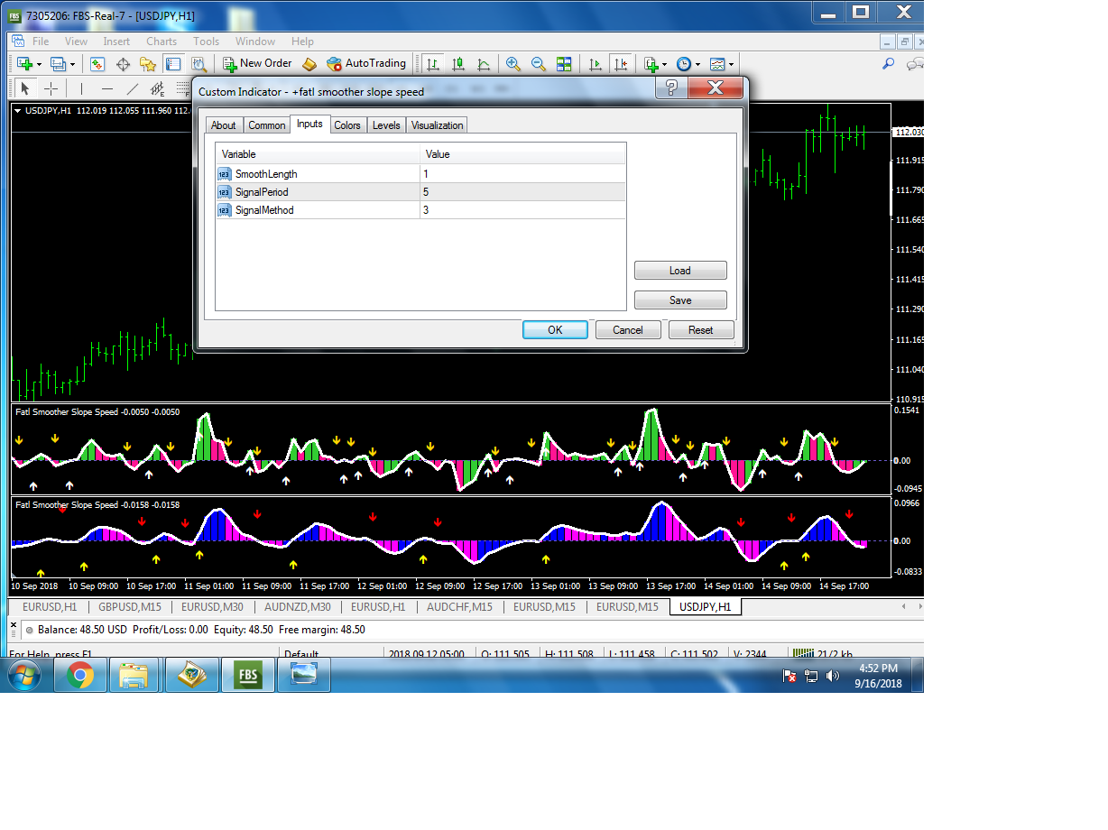The height and width of the screenshot is (830, 1108).
Task: Click the Zoom Out magnifier icon
Action: (x=539, y=64)
